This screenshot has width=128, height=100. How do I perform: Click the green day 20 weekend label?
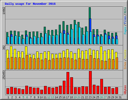[79, 97]
